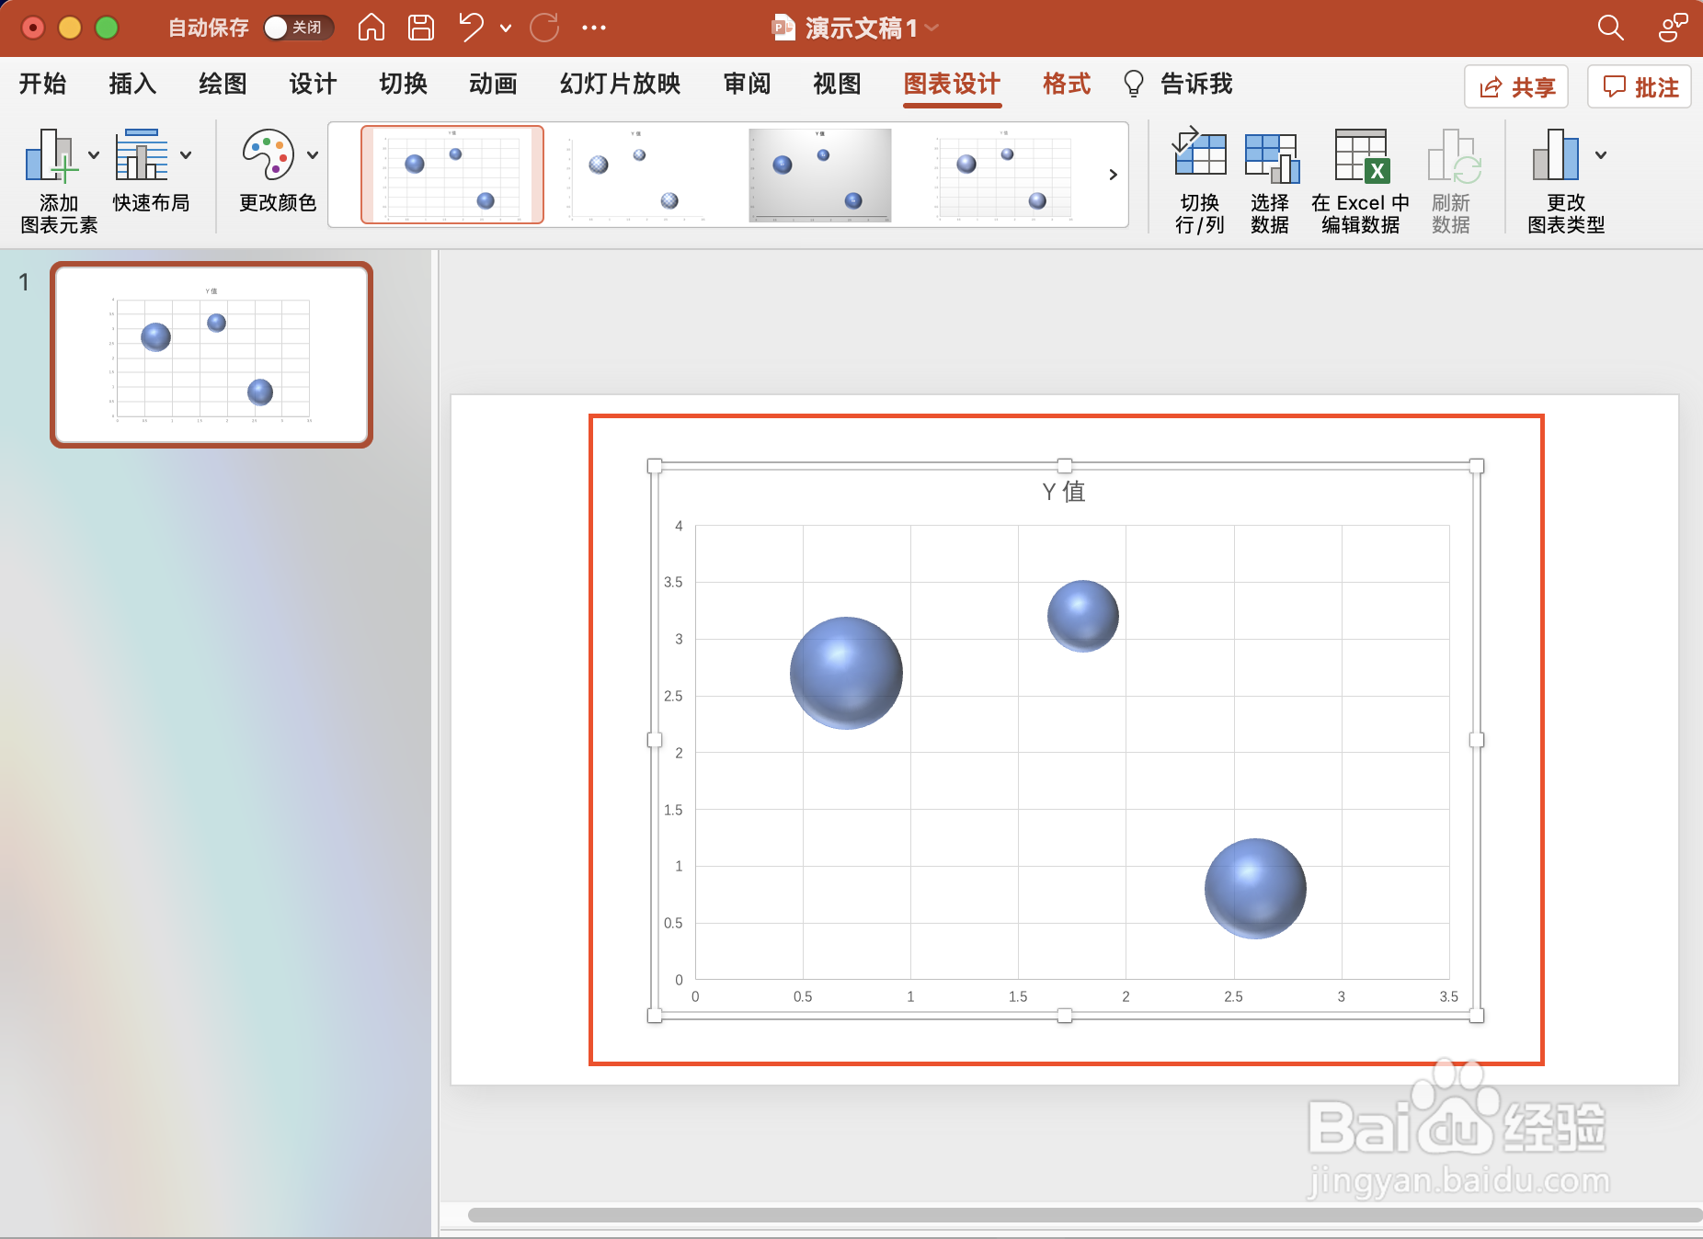Click 添加图表元素 icon
Image resolution: width=1703 pixels, height=1239 pixels.
51,154
